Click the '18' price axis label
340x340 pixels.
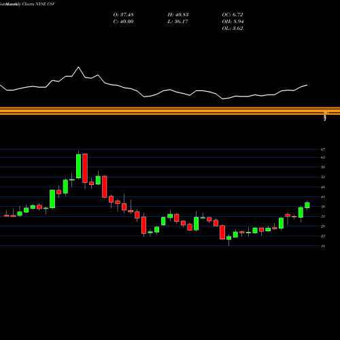(323, 246)
